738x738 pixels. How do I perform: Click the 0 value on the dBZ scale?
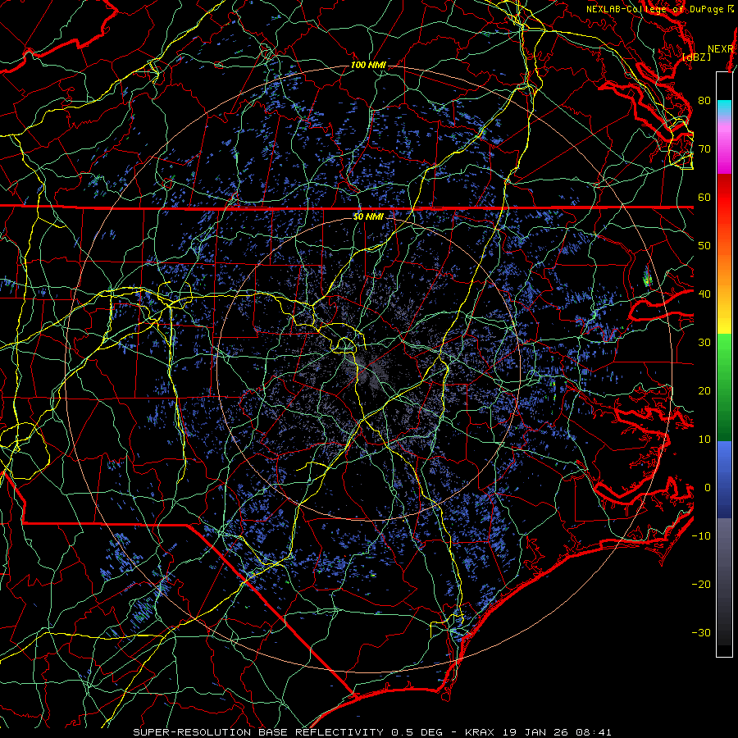click(708, 488)
